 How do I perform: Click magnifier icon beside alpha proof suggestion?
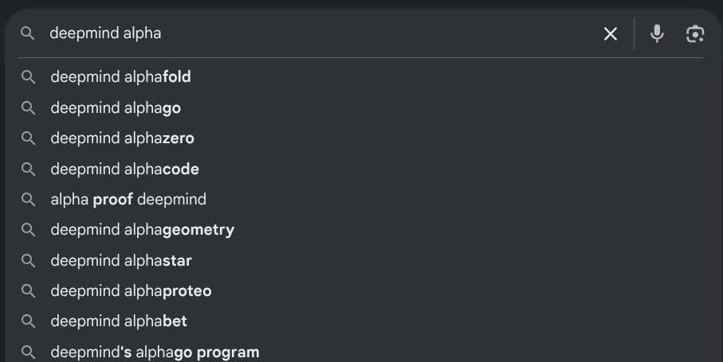pyautogui.click(x=29, y=199)
